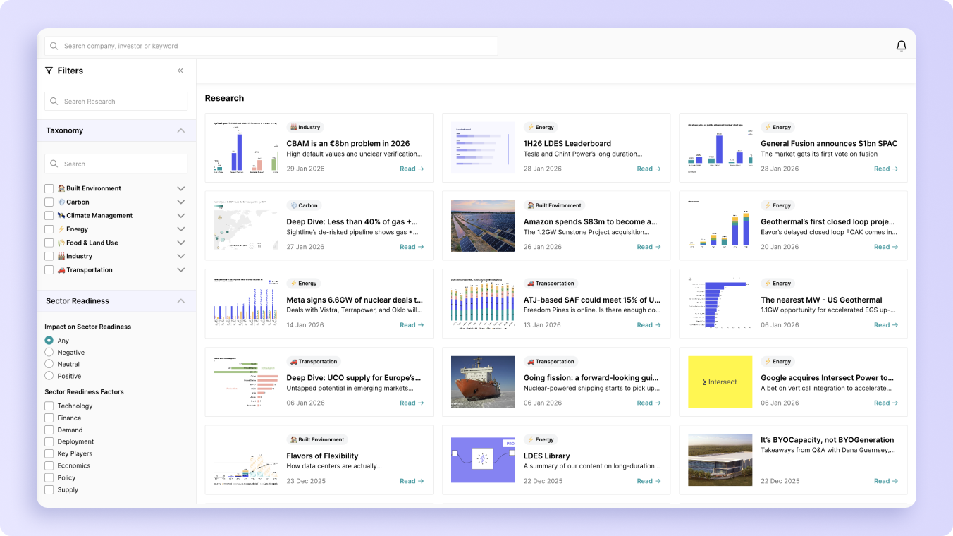The width and height of the screenshot is (953, 536).
Task: Open Read link on LDES Library card
Action: point(648,481)
